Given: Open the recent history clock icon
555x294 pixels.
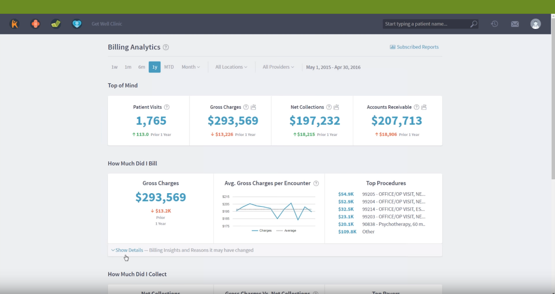Looking at the screenshot, I should pyautogui.click(x=494, y=24).
